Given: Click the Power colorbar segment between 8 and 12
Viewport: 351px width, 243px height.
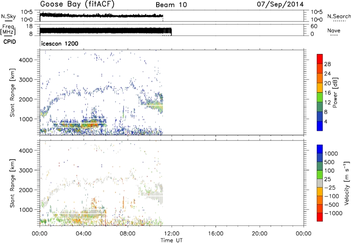Looking at the screenshot, I should (x=320, y=107).
